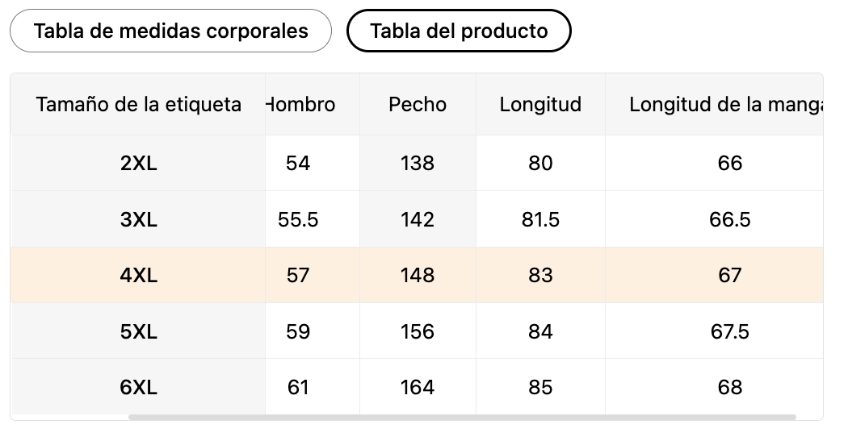Screen dimensions: 848x437
Task: Click the Tamaño de la etiqueta header
Action: (138, 104)
